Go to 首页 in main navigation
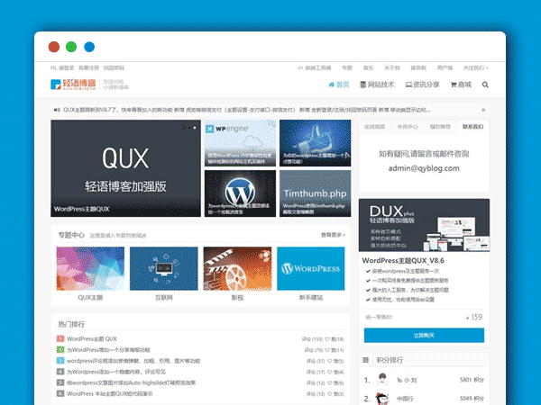 coord(339,85)
